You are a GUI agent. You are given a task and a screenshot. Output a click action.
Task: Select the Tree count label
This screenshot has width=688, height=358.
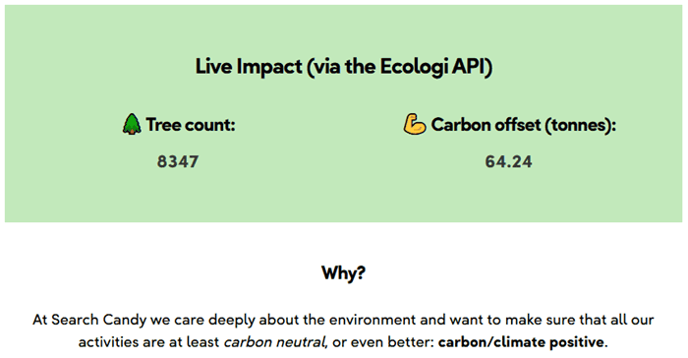pos(191,124)
